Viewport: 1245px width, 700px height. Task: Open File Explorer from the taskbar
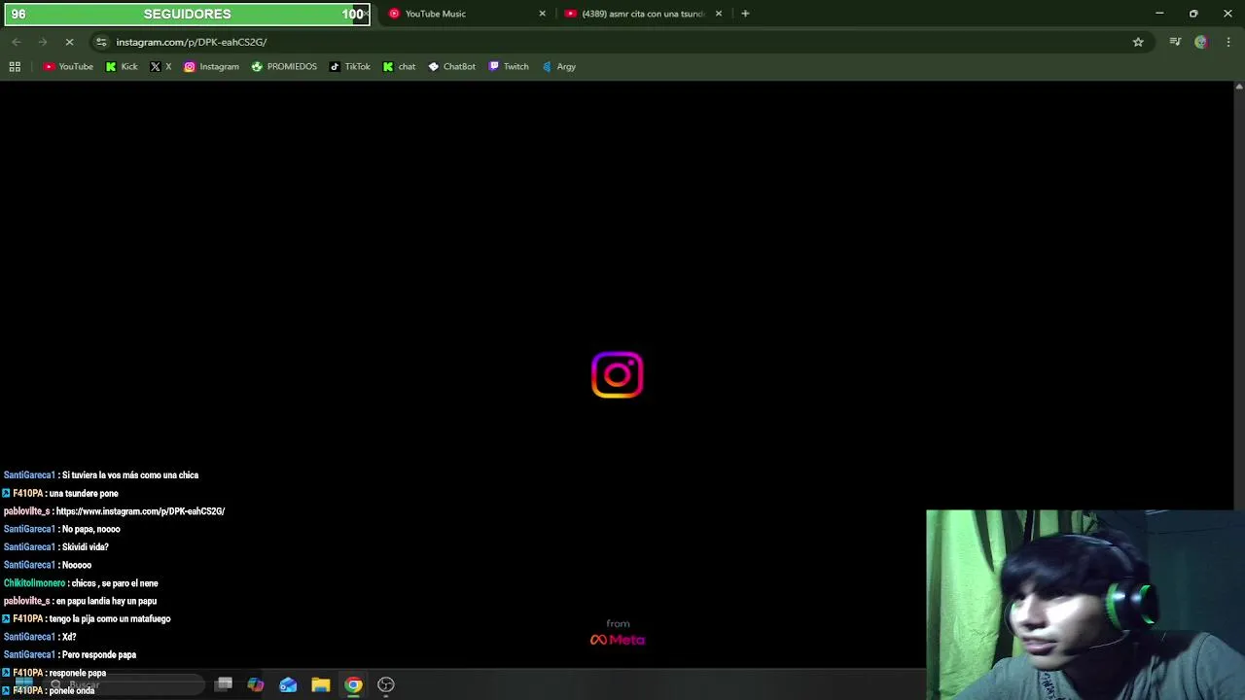click(321, 684)
